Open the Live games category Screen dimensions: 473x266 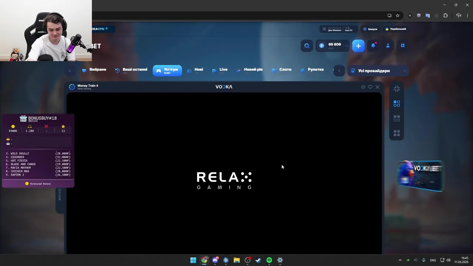point(220,70)
